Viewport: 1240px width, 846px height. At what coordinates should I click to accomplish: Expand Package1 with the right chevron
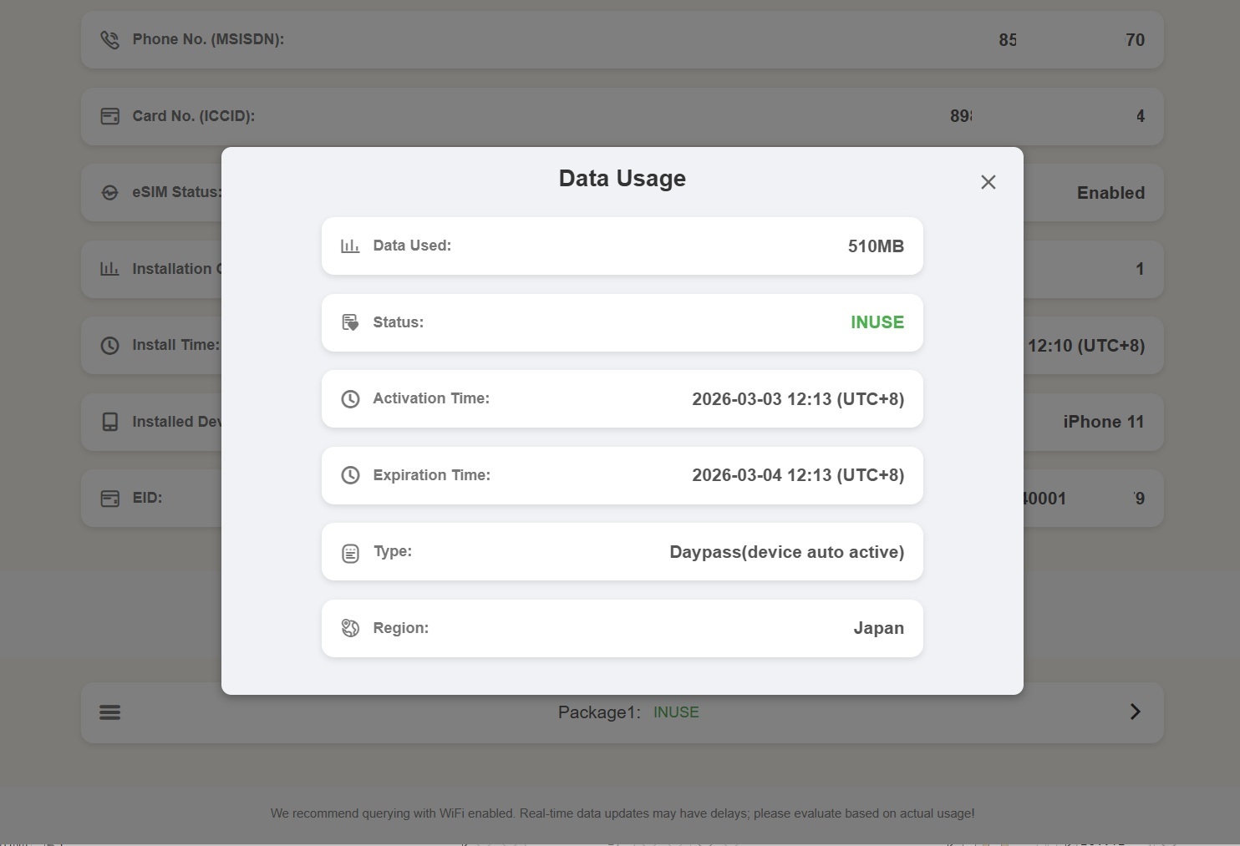pyautogui.click(x=1135, y=712)
